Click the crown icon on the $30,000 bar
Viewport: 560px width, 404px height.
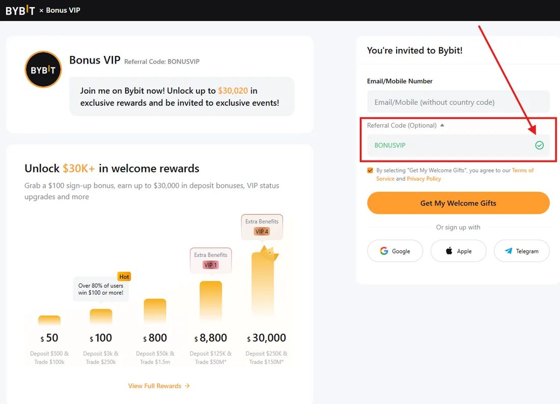[x=269, y=253]
